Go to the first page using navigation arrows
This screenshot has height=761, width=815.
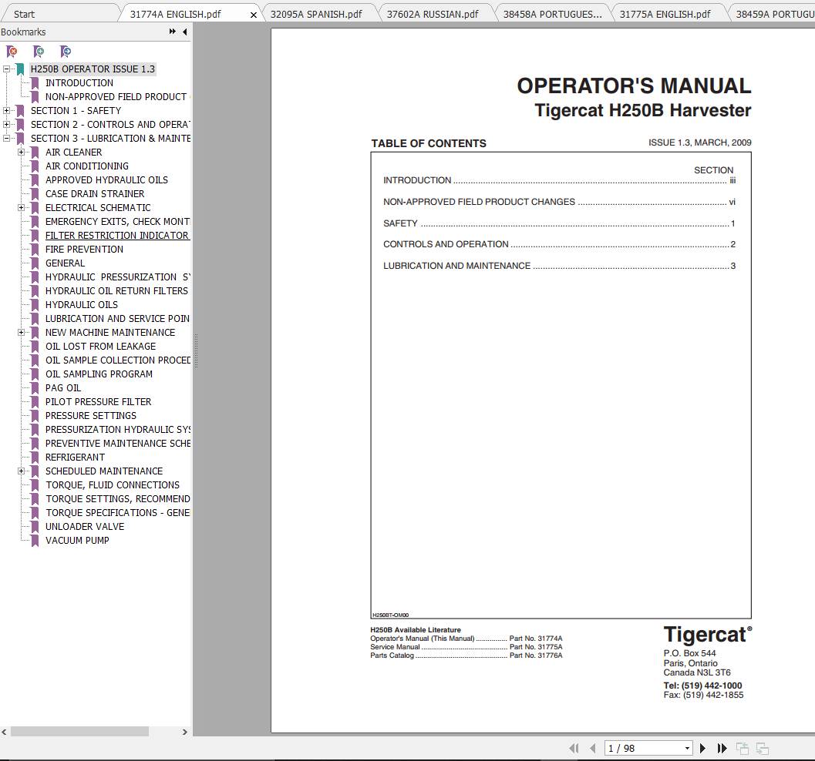pyautogui.click(x=574, y=748)
